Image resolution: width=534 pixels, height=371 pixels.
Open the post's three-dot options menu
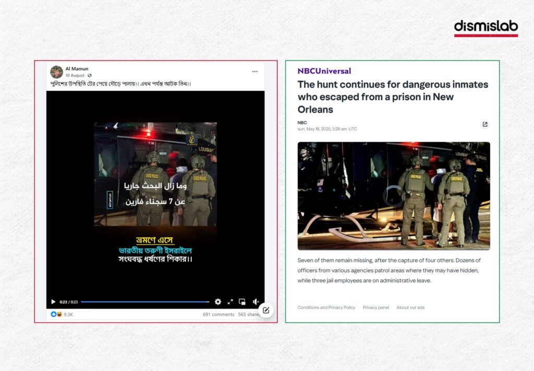click(254, 71)
